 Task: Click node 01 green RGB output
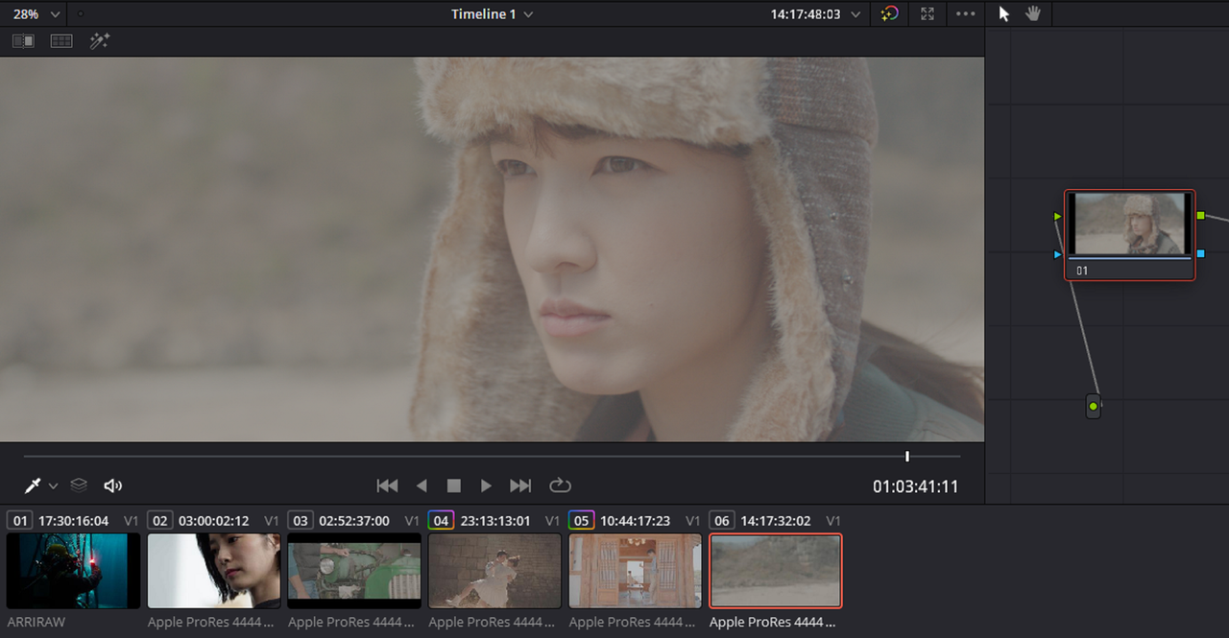1200,216
